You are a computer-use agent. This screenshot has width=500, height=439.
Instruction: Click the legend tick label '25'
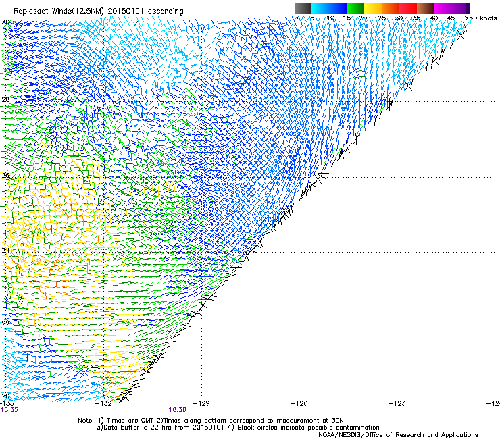tap(382, 18)
